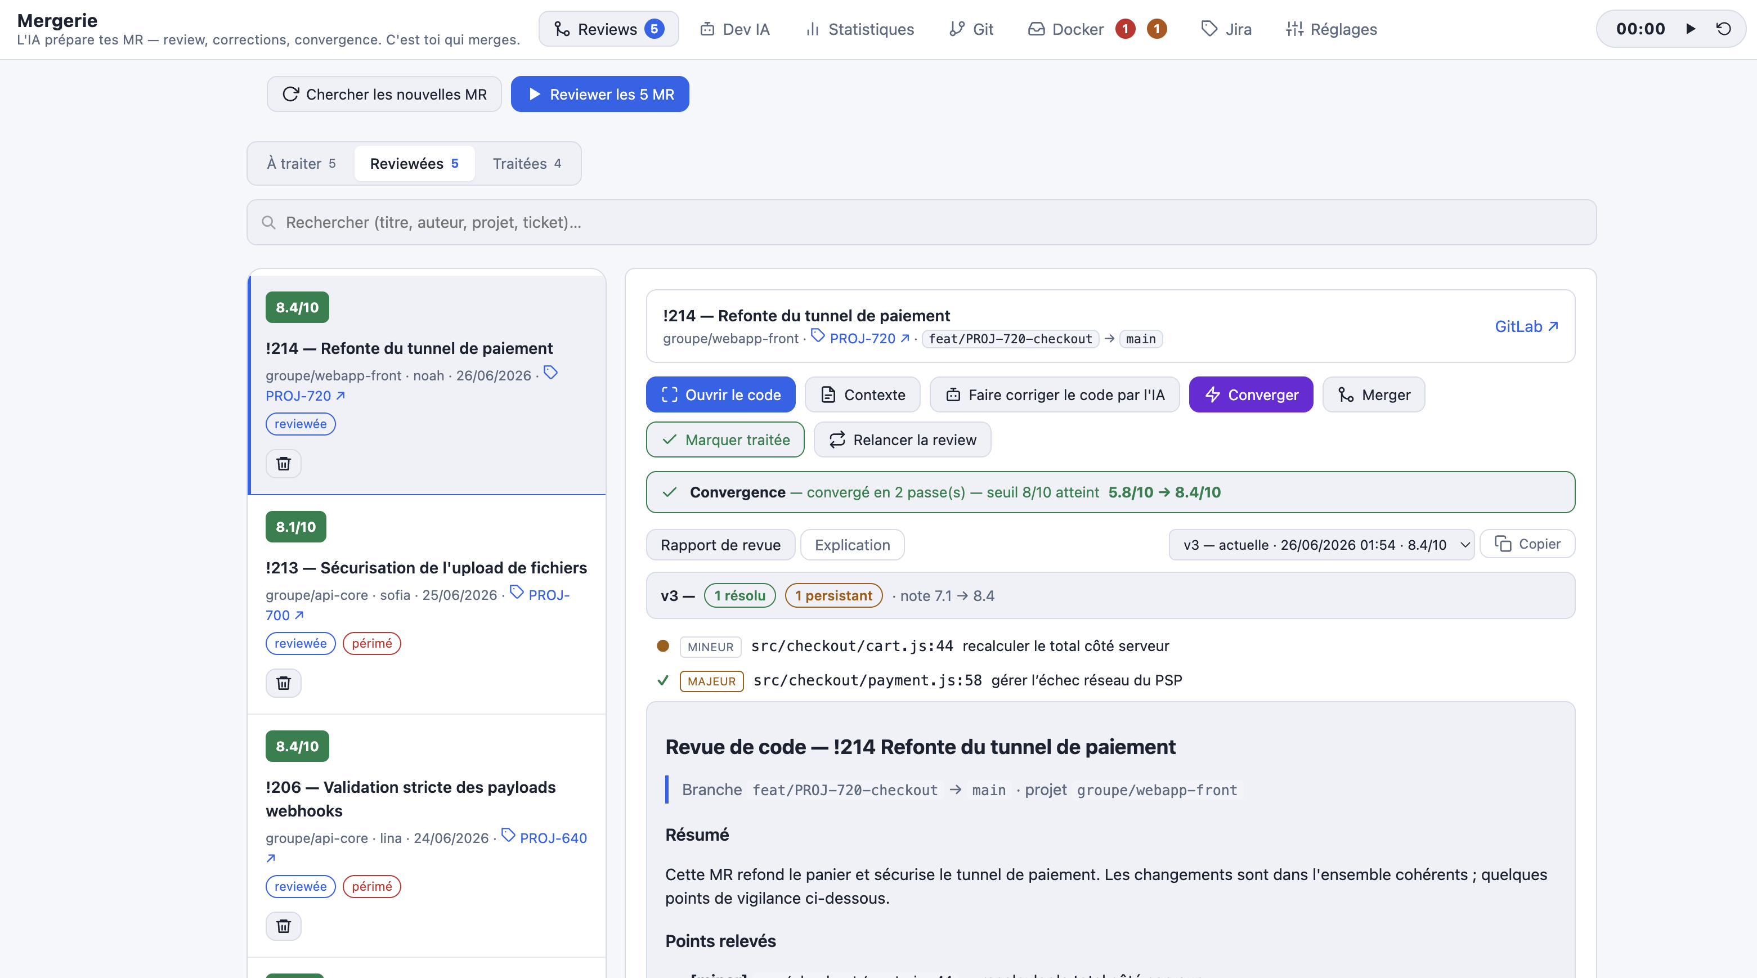
Task: Click the purple Converger button
Action: tap(1251, 395)
